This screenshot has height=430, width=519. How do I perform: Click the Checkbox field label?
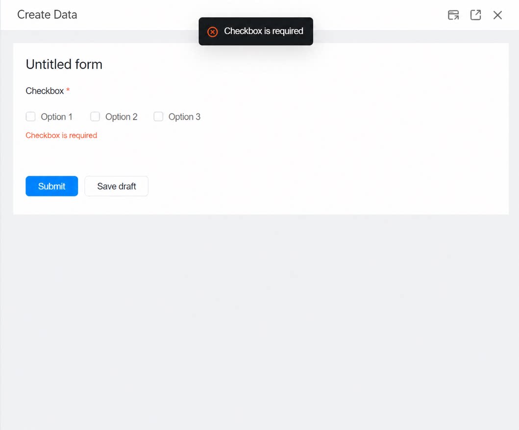[45, 91]
